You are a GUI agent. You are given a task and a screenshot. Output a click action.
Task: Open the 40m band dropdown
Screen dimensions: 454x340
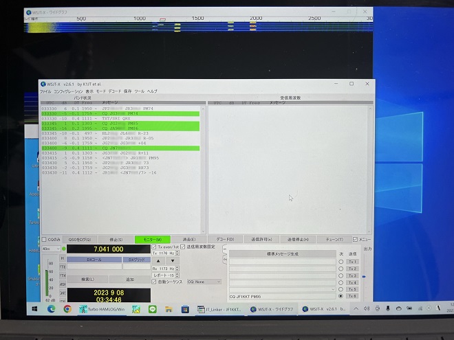pyautogui.click(x=51, y=249)
